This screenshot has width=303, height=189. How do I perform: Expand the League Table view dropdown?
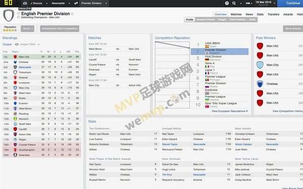point(39,44)
